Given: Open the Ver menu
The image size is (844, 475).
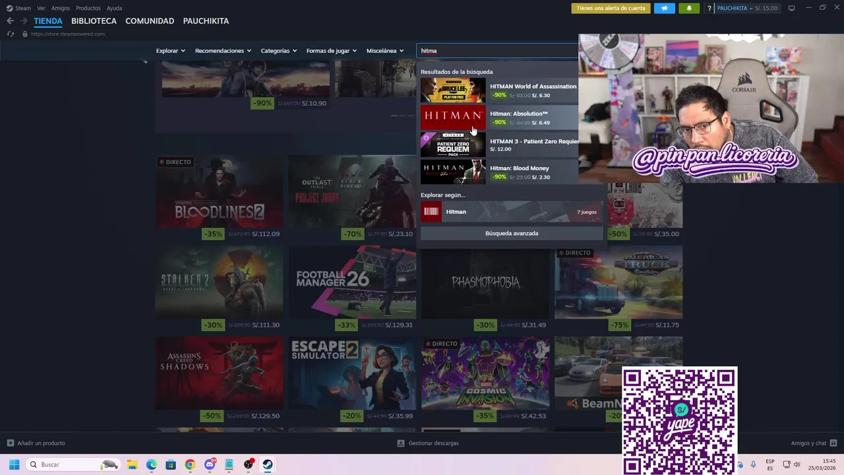Looking at the screenshot, I should click(41, 8).
